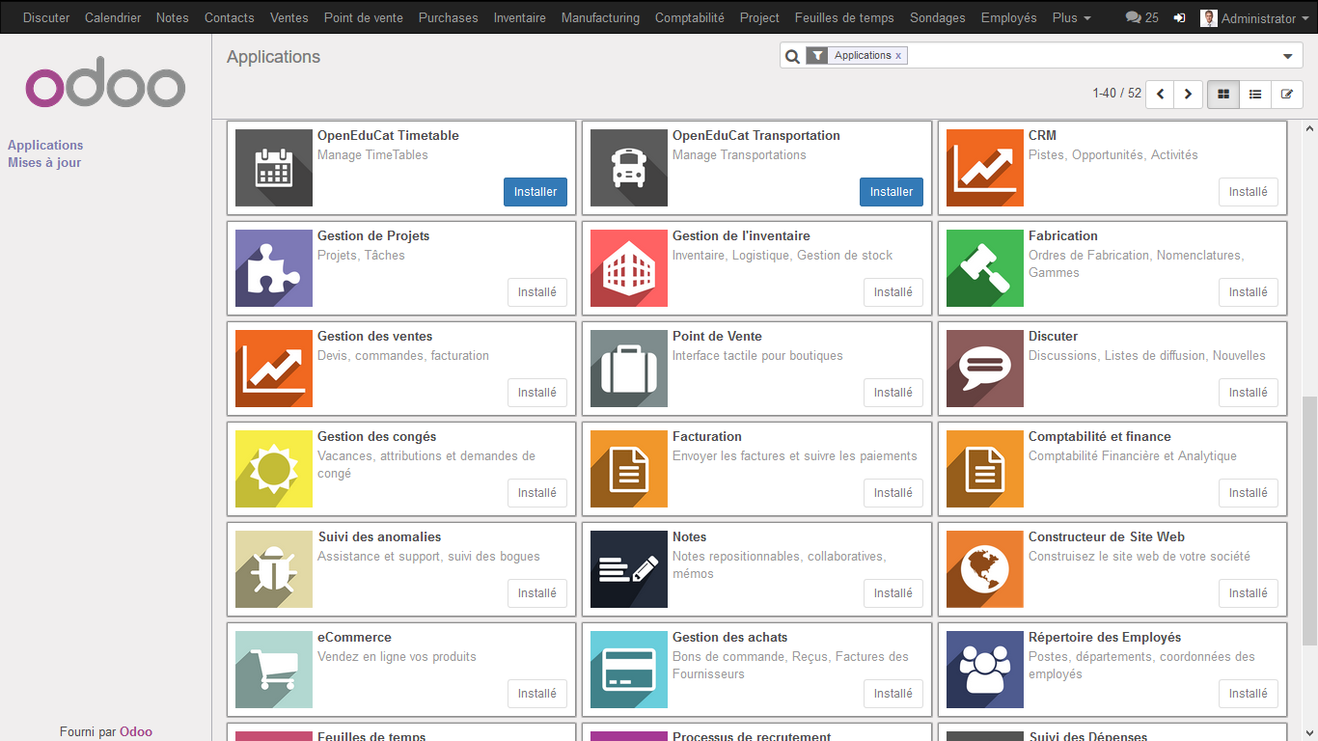1318x741 pixels.
Task: Install the OpenEduCat Timetable module
Action: 535,192
